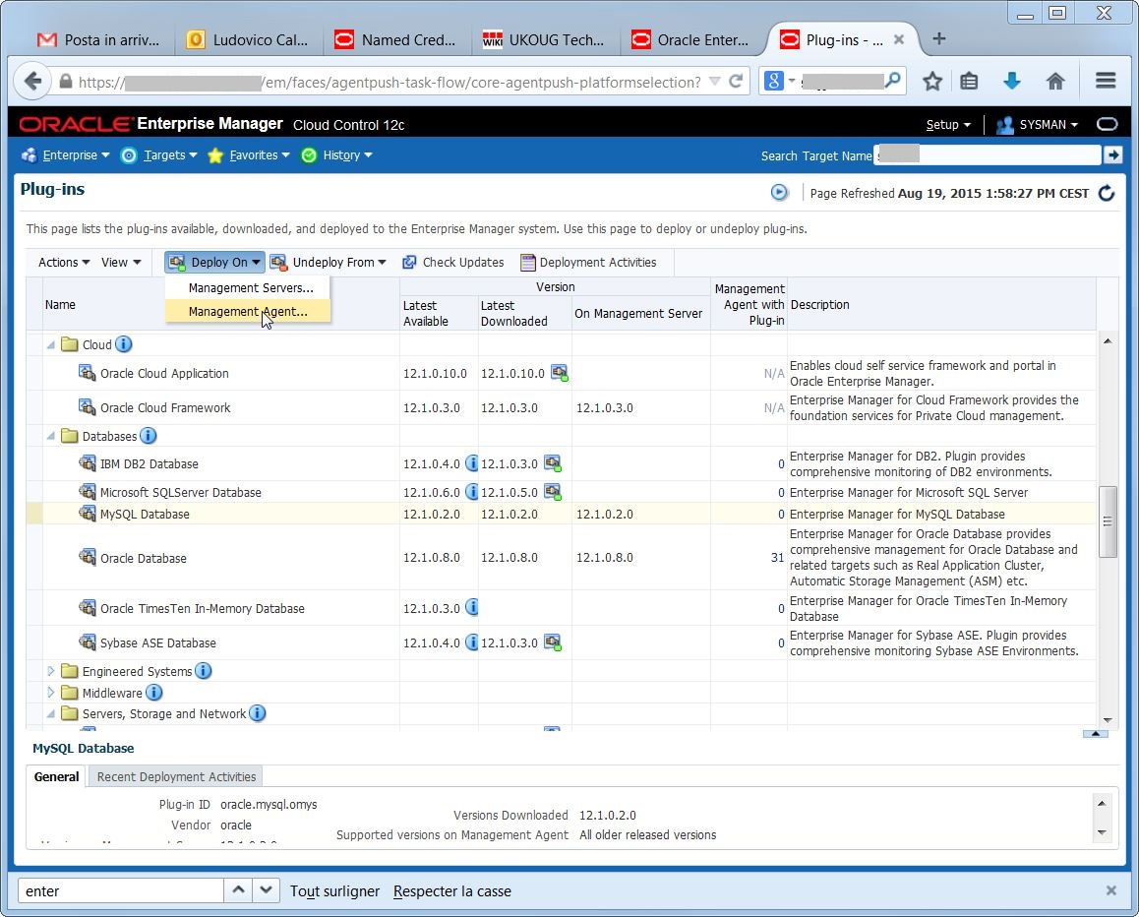Click the go arrow next to Search Target Name
This screenshot has width=1139, height=917.
pyautogui.click(x=1112, y=154)
